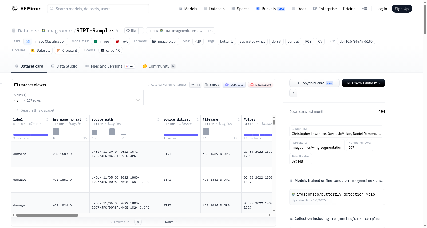Click the Auto-converted link
Screen dimensions: 427x228
(x=161, y=85)
